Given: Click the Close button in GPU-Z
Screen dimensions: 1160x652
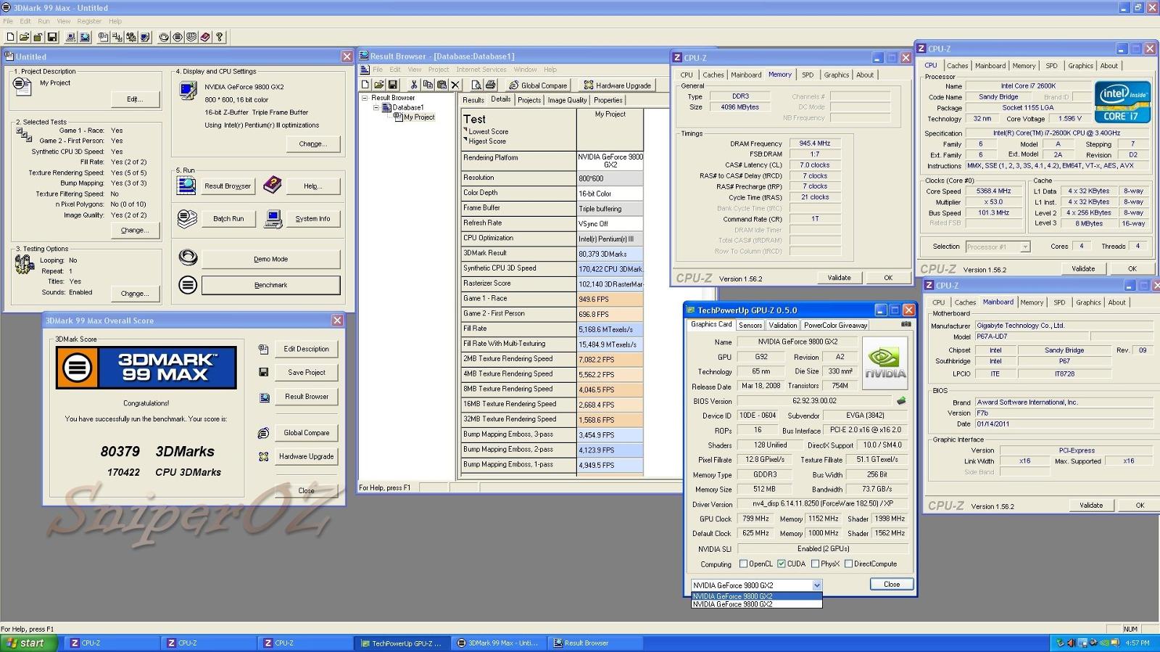Looking at the screenshot, I should [892, 585].
